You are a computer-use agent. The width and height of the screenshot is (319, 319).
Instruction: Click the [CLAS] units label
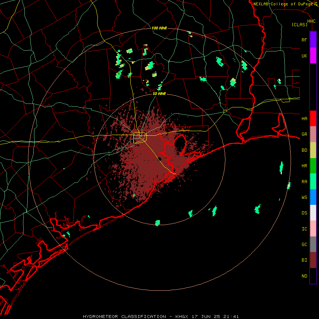coord(300,24)
